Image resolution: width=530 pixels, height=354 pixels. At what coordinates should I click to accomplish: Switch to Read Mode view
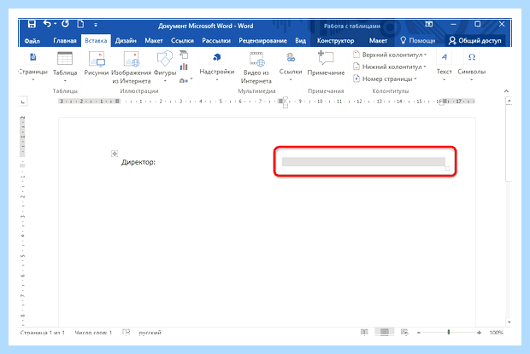[x=364, y=332]
